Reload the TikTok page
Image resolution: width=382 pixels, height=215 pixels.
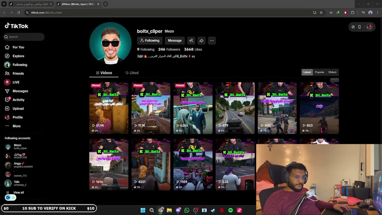(19, 13)
